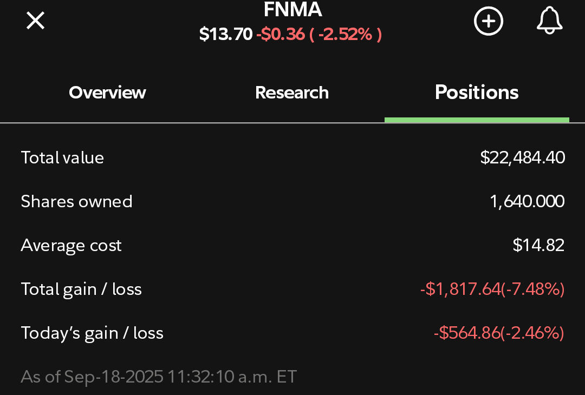This screenshot has height=395, width=585.
Task: Tap the 1,640.000 shares figure
Action: [527, 202]
